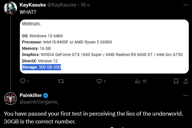Bookmark KayKasuke's tweet

(x=176, y=81)
